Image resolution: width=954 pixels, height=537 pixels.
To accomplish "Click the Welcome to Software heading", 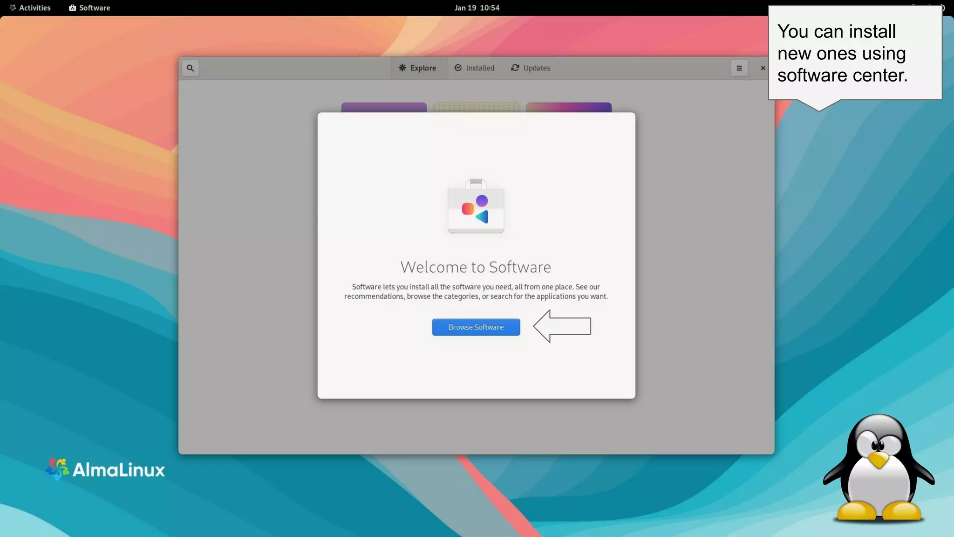I will pyautogui.click(x=476, y=267).
